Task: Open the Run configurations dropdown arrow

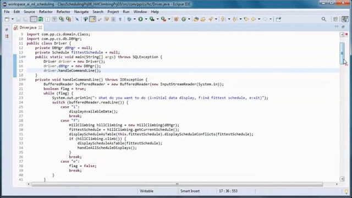Action: 146,19
